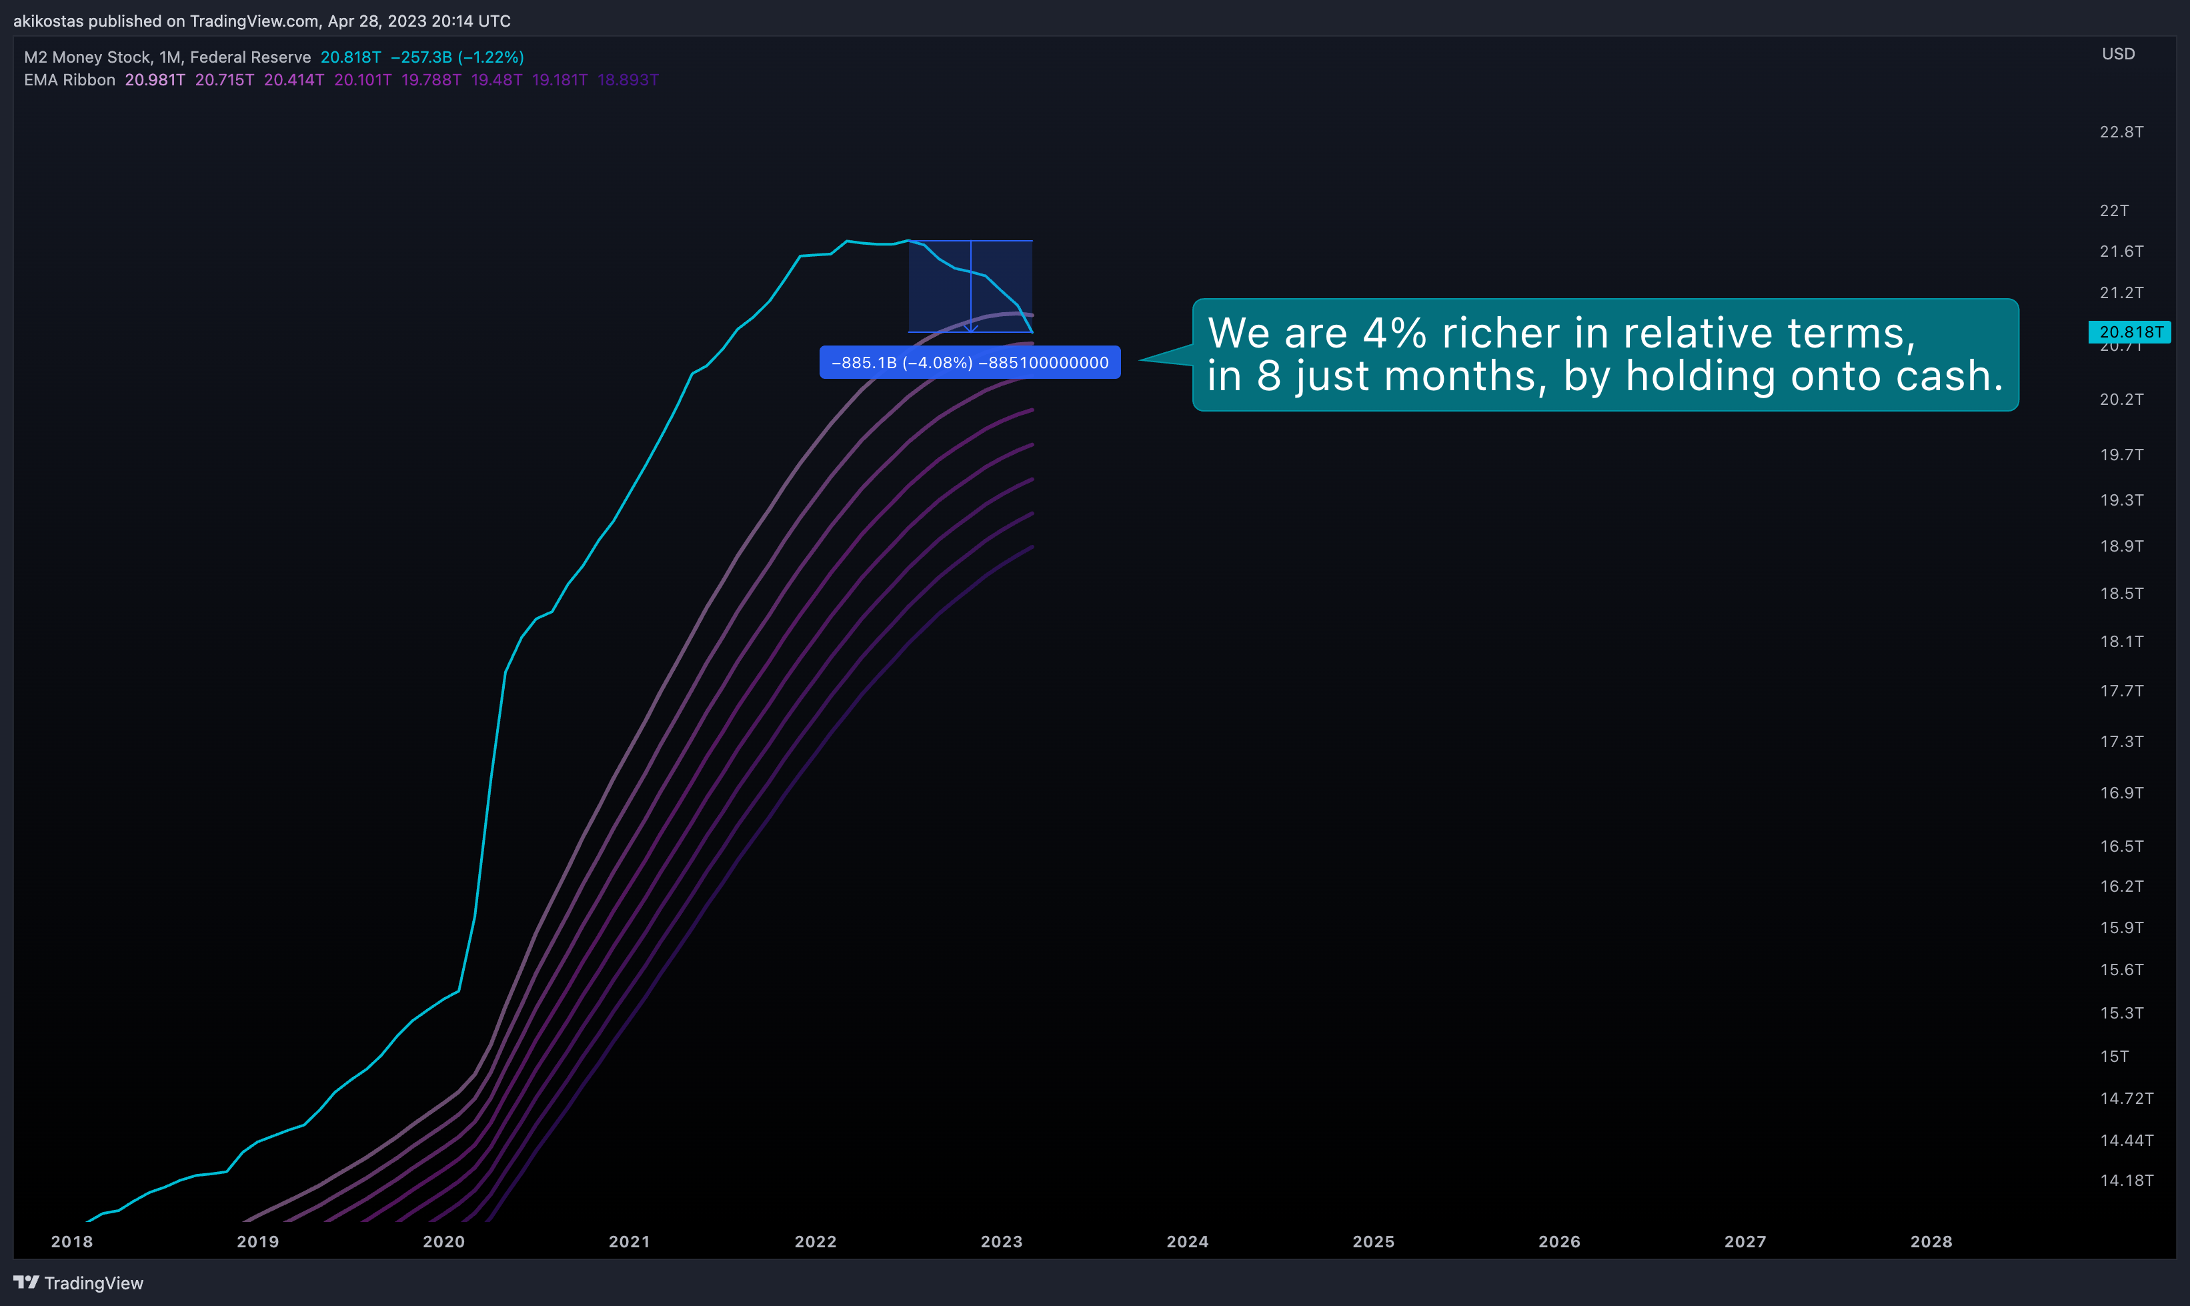Click the 2028 time axis label

1931,1242
